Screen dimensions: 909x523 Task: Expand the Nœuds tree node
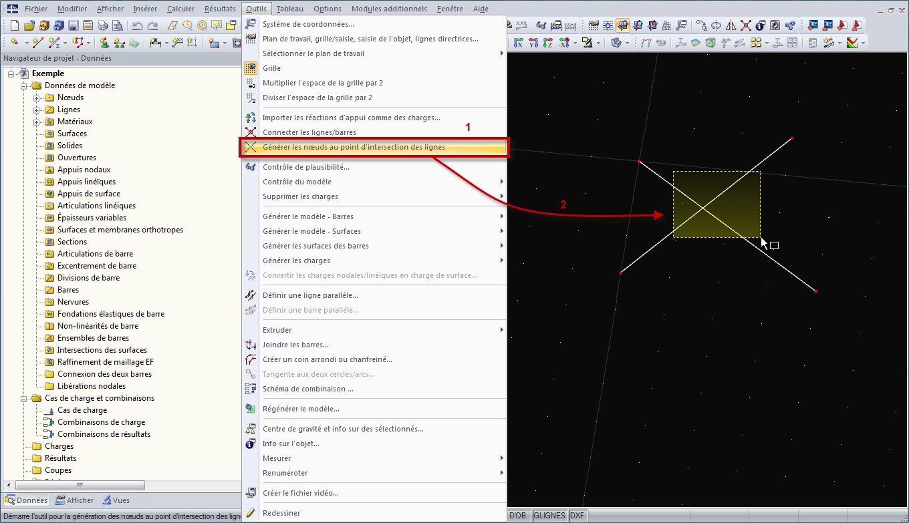click(37, 98)
